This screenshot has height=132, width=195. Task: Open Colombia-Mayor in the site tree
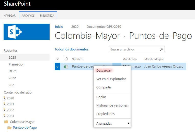coord(22,122)
